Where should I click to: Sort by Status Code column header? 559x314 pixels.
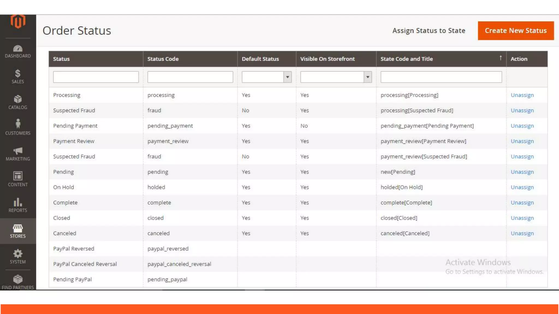(163, 59)
